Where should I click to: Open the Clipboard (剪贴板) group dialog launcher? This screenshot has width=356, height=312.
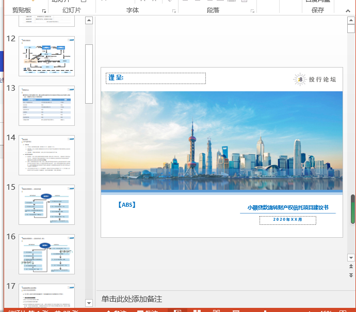pos(44,11)
